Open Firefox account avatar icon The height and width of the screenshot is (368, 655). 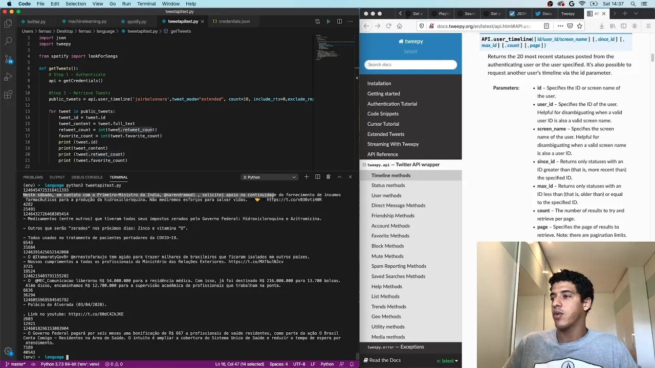pos(635,26)
